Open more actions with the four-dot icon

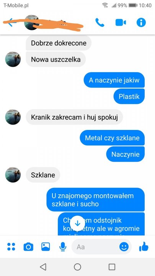[x=11, y=246]
